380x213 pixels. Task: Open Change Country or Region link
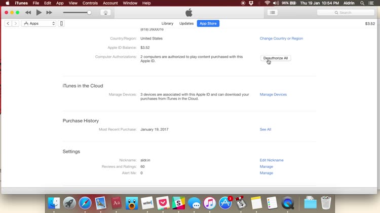click(281, 39)
